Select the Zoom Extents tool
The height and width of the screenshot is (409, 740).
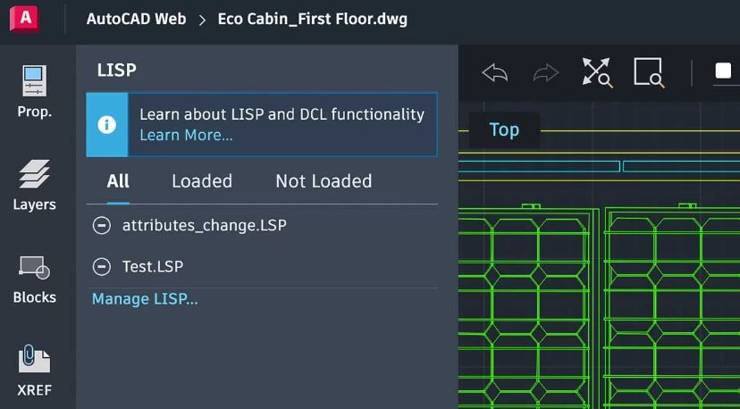[597, 72]
